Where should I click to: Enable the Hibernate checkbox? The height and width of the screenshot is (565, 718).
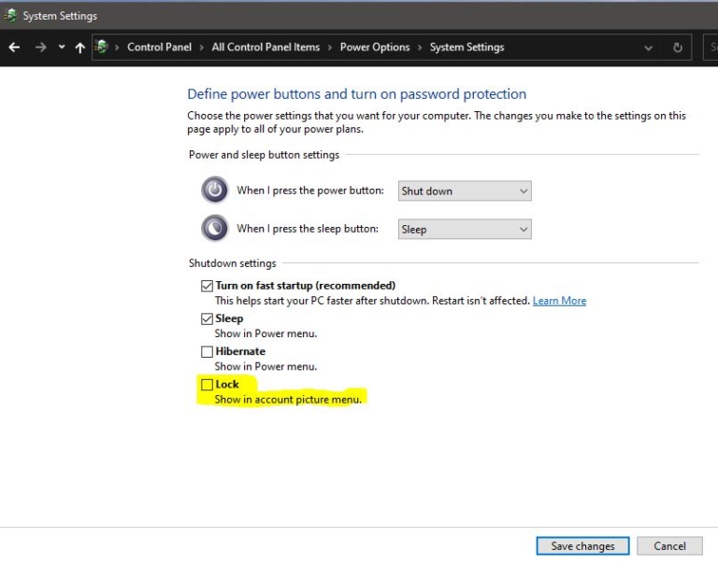(x=207, y=351)
